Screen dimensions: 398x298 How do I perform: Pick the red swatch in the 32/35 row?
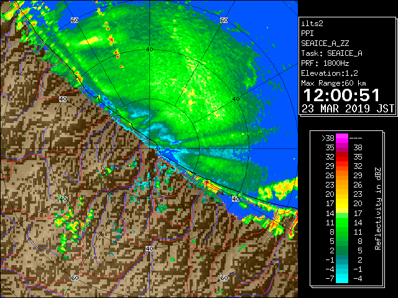tap(342, 157)
